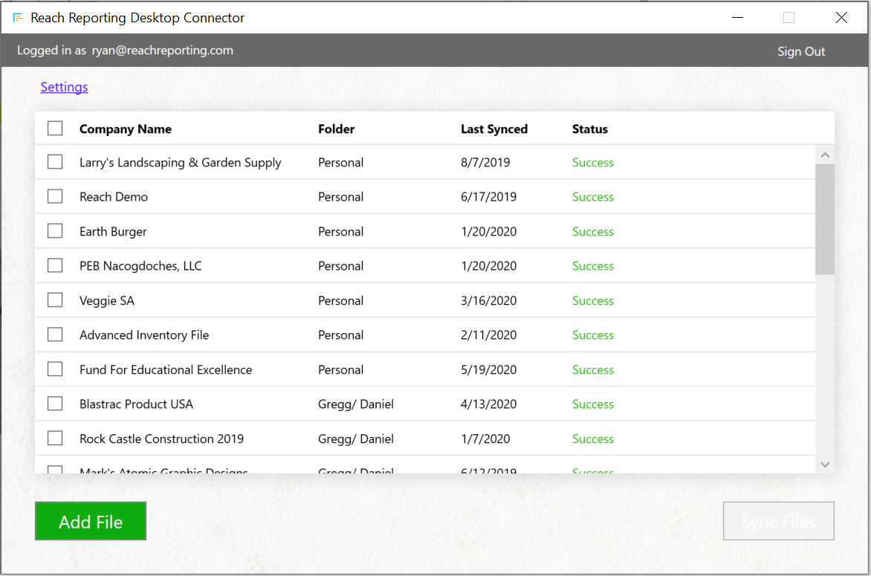Tick the Advanced Inventory File checkbox
This screenshot has height=576, width=871.
coord(55,334)
